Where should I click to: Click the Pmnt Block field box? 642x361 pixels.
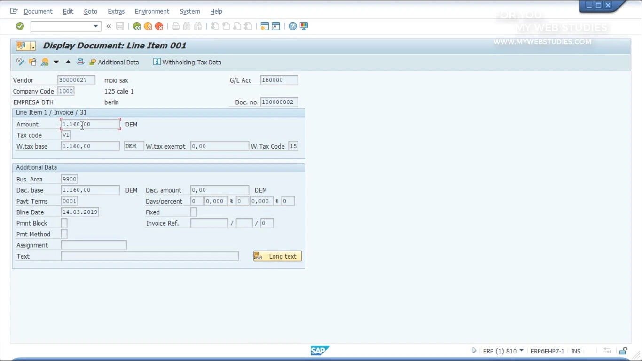(64, 223)
